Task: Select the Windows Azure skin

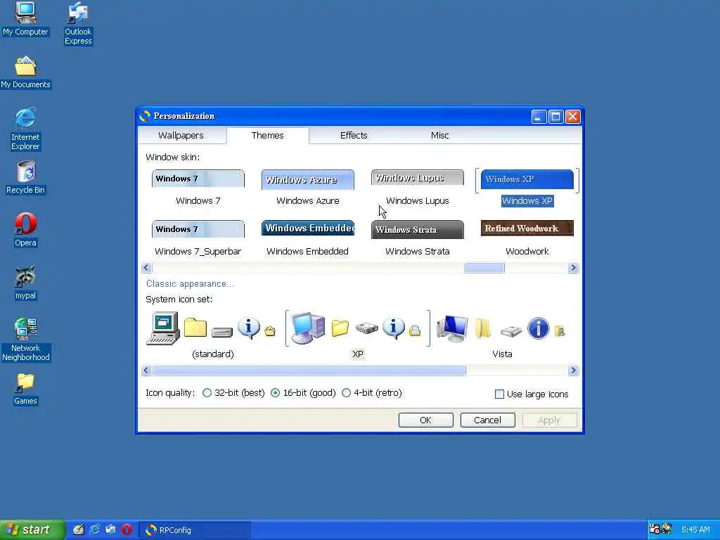Action: (x=308, y=188)
